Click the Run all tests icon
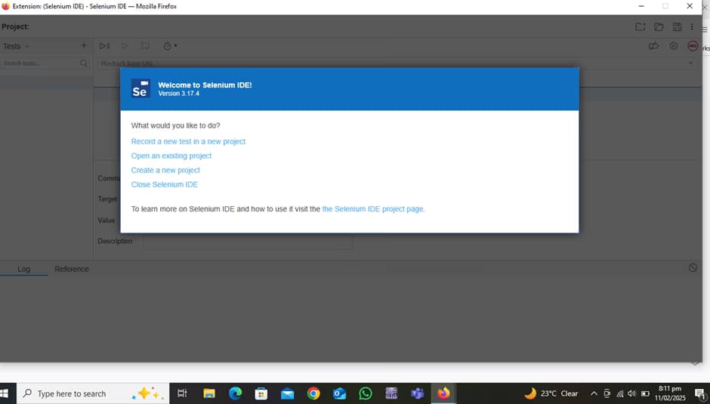710x404 pixels. [104, 46]
